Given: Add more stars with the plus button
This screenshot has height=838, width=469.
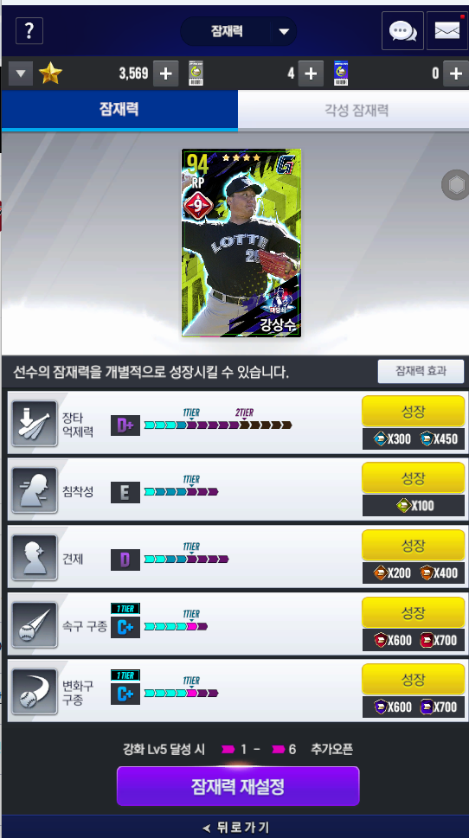Looking at the screenshot, I should (166, 74).
